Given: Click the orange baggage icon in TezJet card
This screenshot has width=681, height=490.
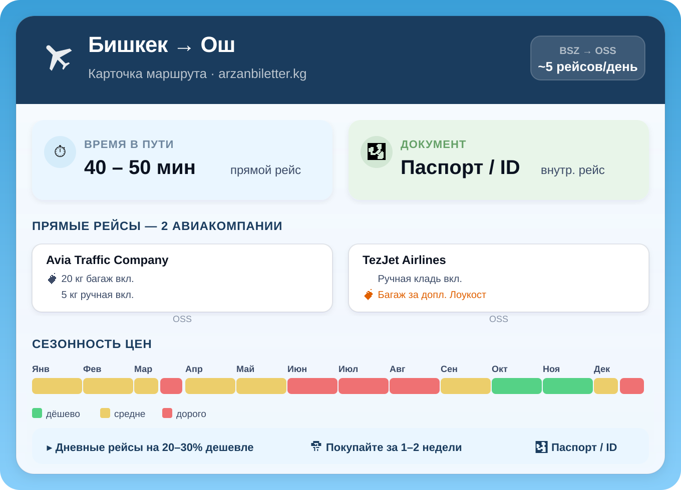Looking at the screenshot, I should (369, 294).
